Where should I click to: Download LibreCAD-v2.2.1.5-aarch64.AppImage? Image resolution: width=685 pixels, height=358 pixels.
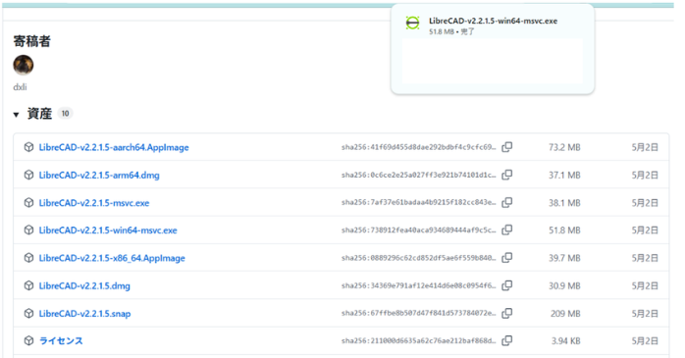point(114,147)
